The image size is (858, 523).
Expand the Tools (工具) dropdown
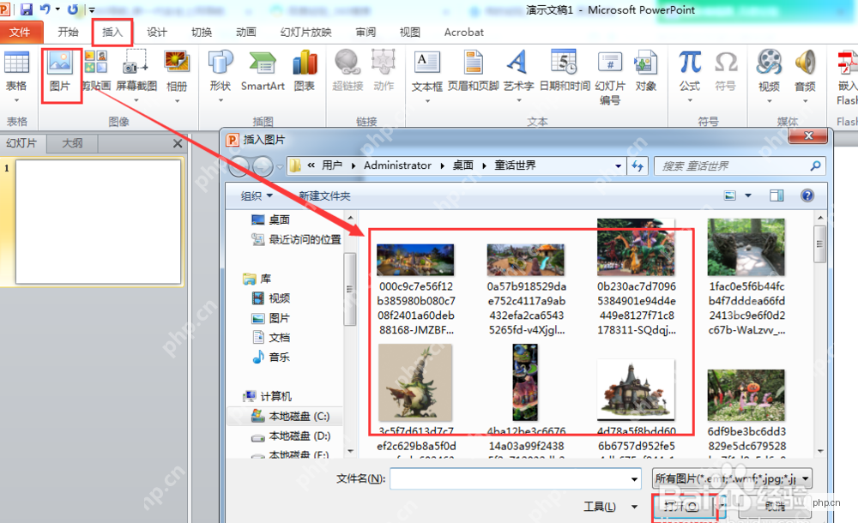tap(634, 507)
